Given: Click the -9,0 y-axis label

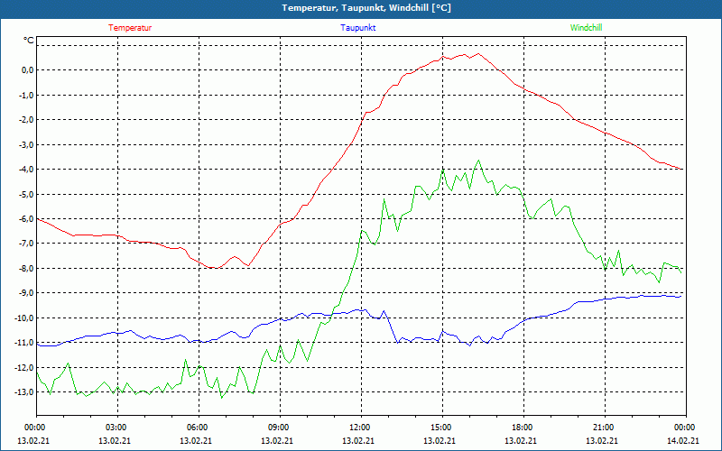Looking at the screenshot, I should tap(26, 292).
